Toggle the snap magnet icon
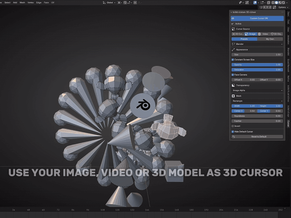 (x=125, y=2)
